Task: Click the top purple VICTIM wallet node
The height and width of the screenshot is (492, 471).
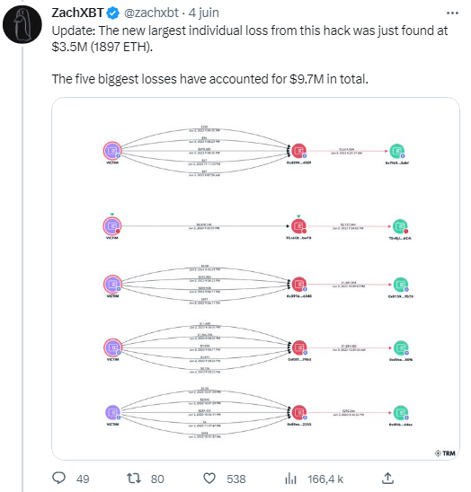Action: coord(112,151)
